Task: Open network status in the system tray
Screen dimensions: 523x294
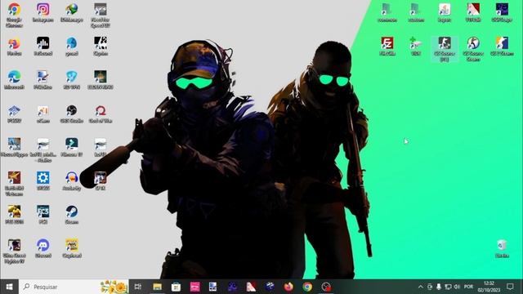Action: click(448, 287)
